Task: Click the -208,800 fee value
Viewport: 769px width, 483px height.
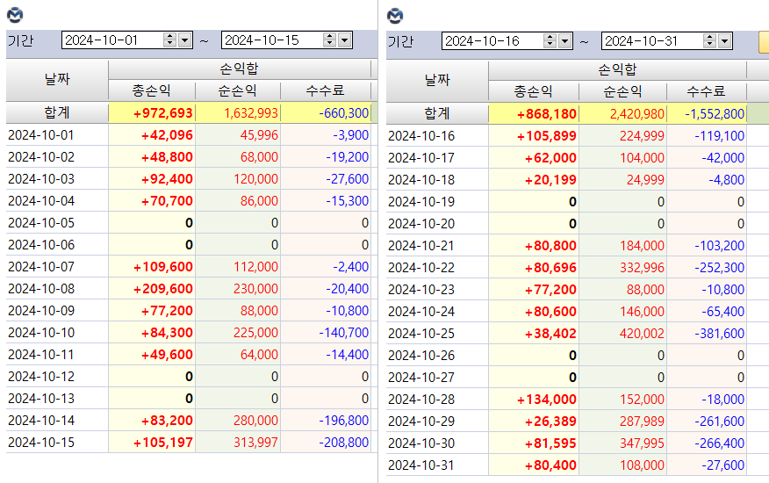Action: coord(343,443)
